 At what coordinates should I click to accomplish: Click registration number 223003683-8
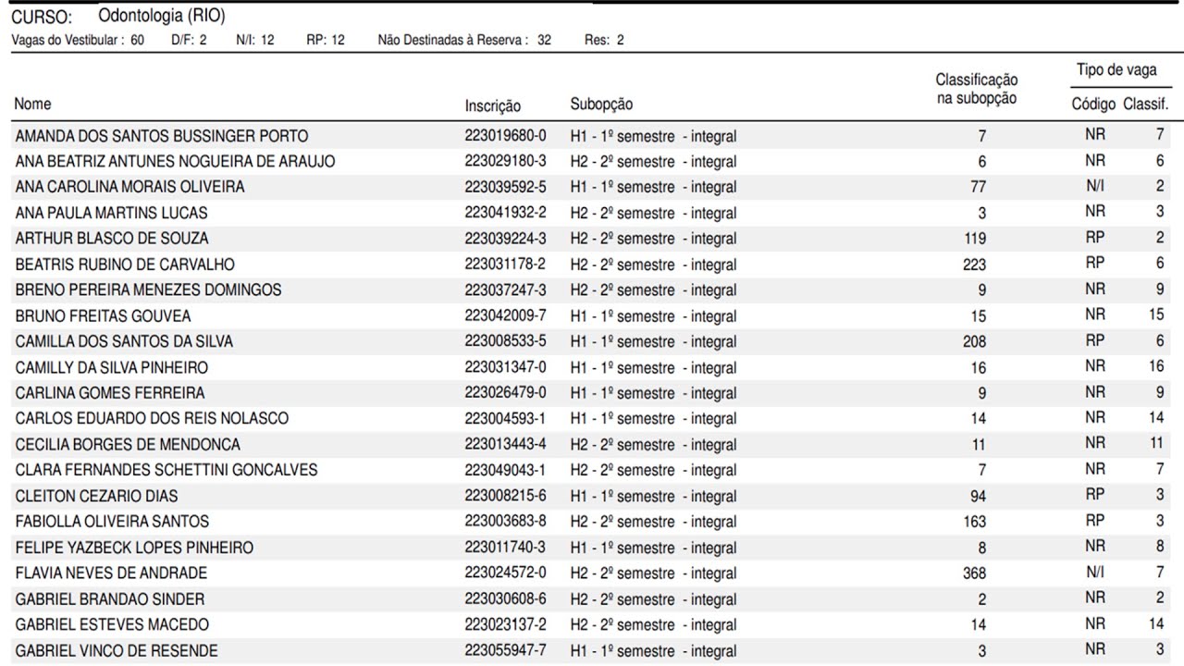coord(505,521)
